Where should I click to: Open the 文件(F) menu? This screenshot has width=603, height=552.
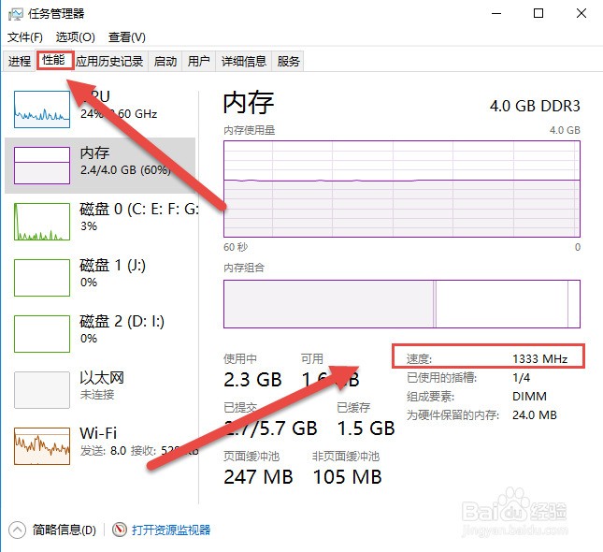point(25,37)
